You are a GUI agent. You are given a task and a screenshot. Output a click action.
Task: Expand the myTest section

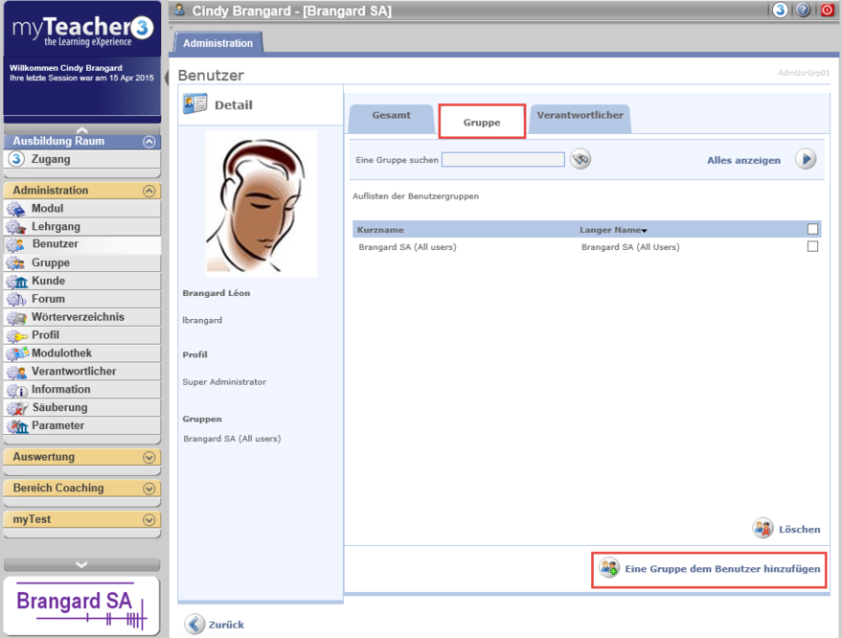(148, 520)
